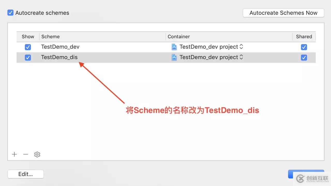Open container dropdown for TestDemo_dis scheme
The width and height of the screenshot is (331, 186).
tap(241, 57)
